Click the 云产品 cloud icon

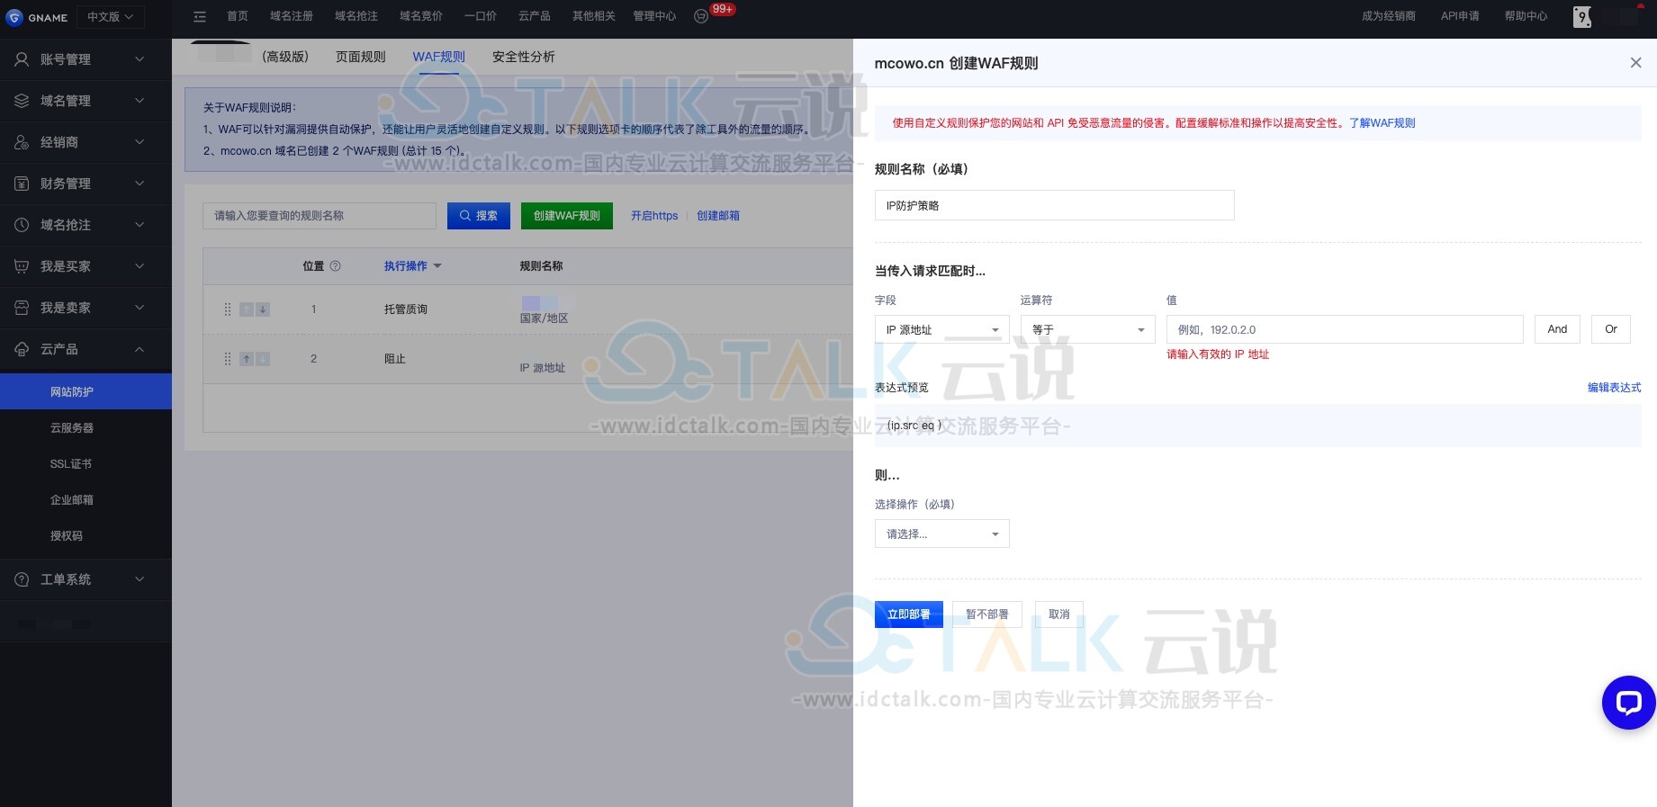coord(22,349)
